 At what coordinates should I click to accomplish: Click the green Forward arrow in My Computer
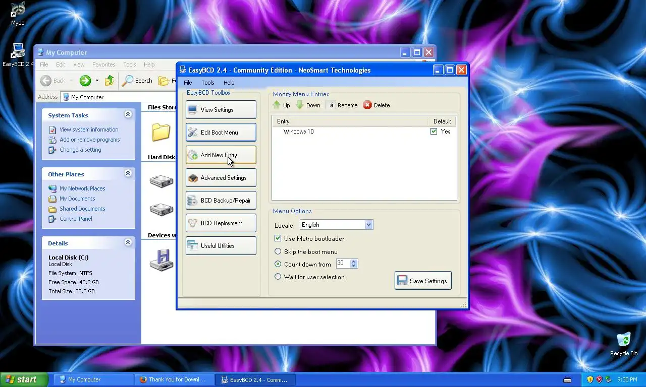pyautogui.click(x=85, y=81)
